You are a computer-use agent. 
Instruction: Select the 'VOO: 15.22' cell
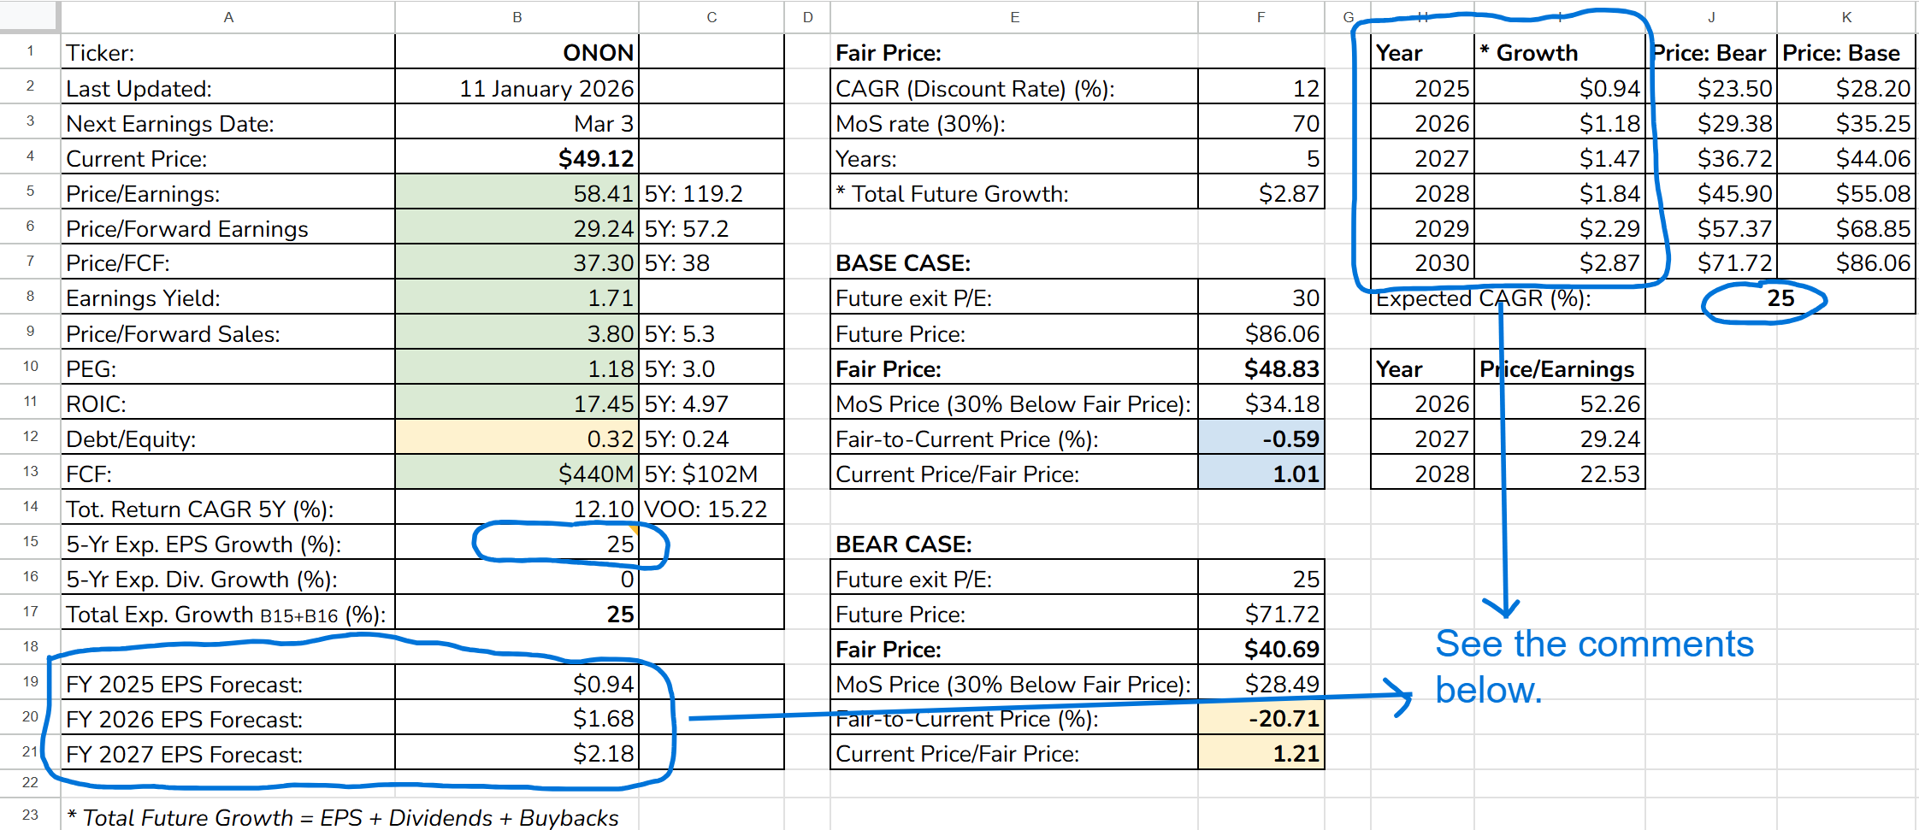point(712,509)
